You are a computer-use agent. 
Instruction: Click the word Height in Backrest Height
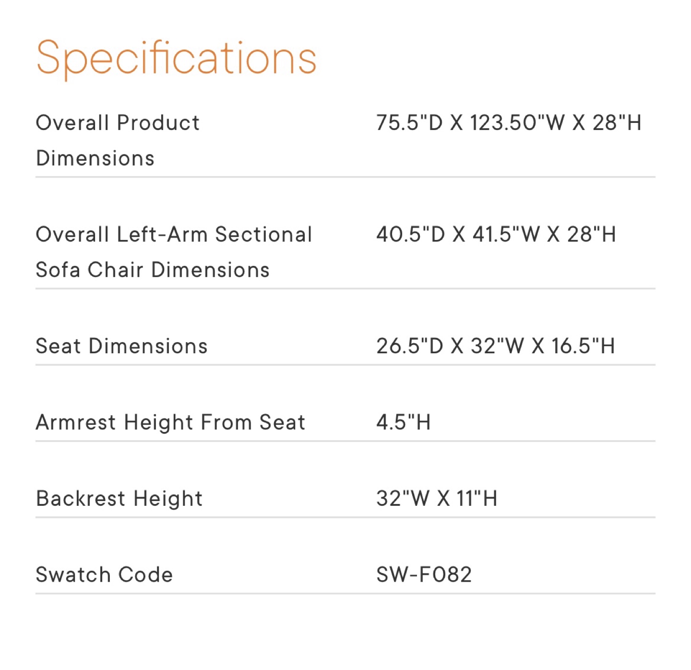(168, 499)
